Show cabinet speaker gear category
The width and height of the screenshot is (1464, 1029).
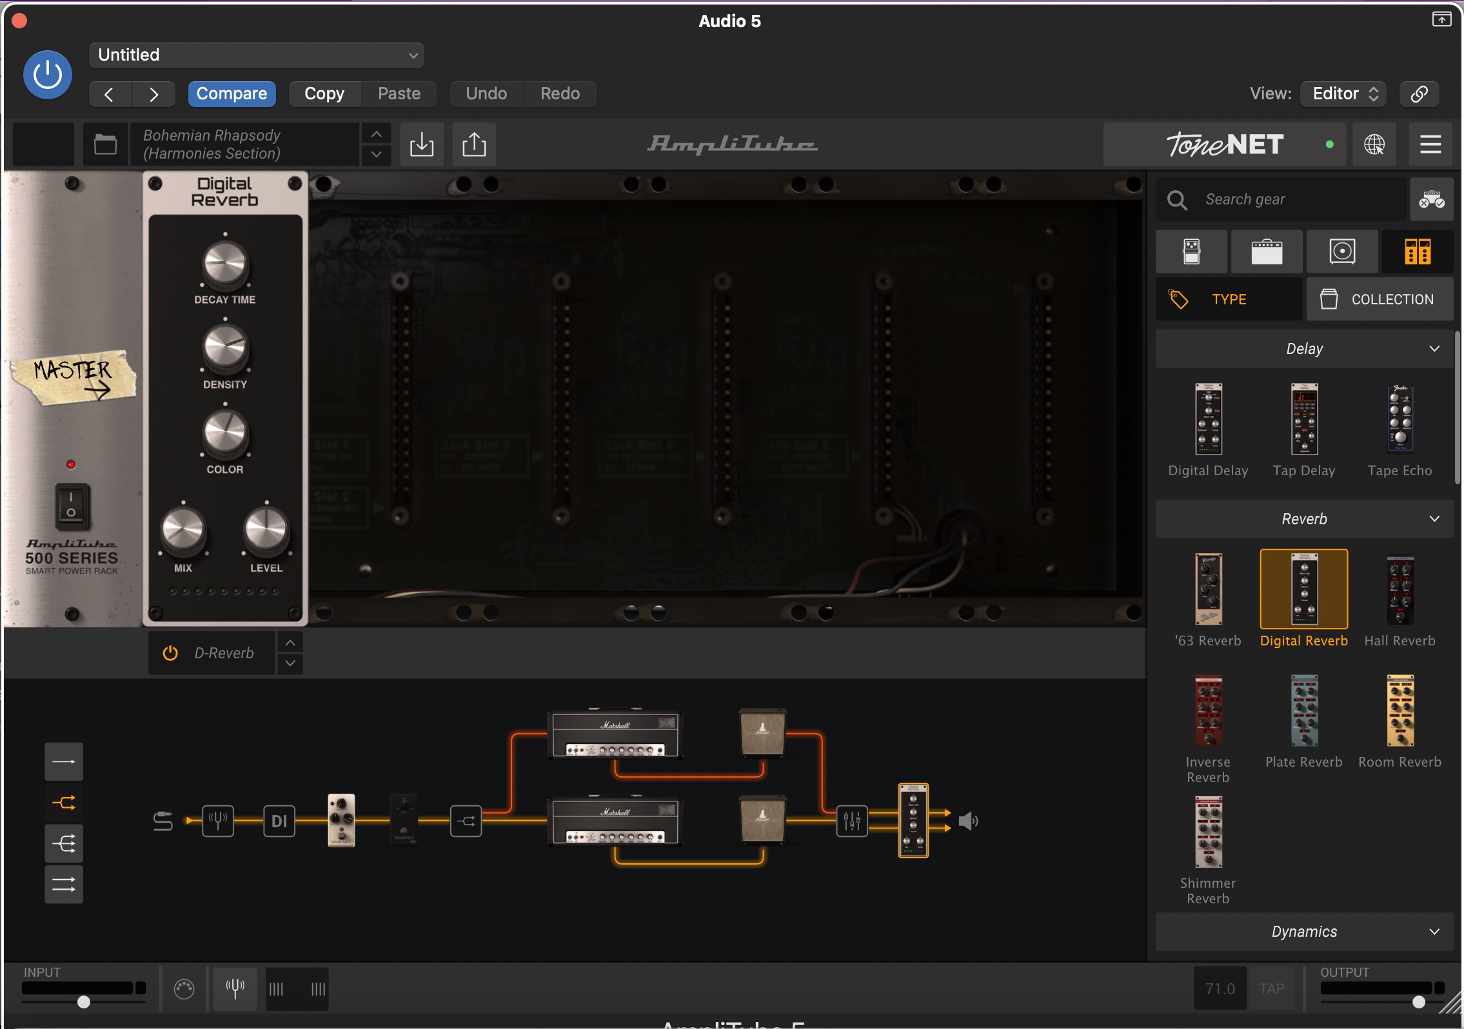tap(1342, 251)
